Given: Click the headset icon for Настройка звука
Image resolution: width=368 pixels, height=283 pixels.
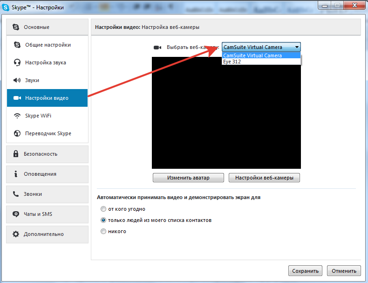Looking at the screenshot, I should 17,62.
